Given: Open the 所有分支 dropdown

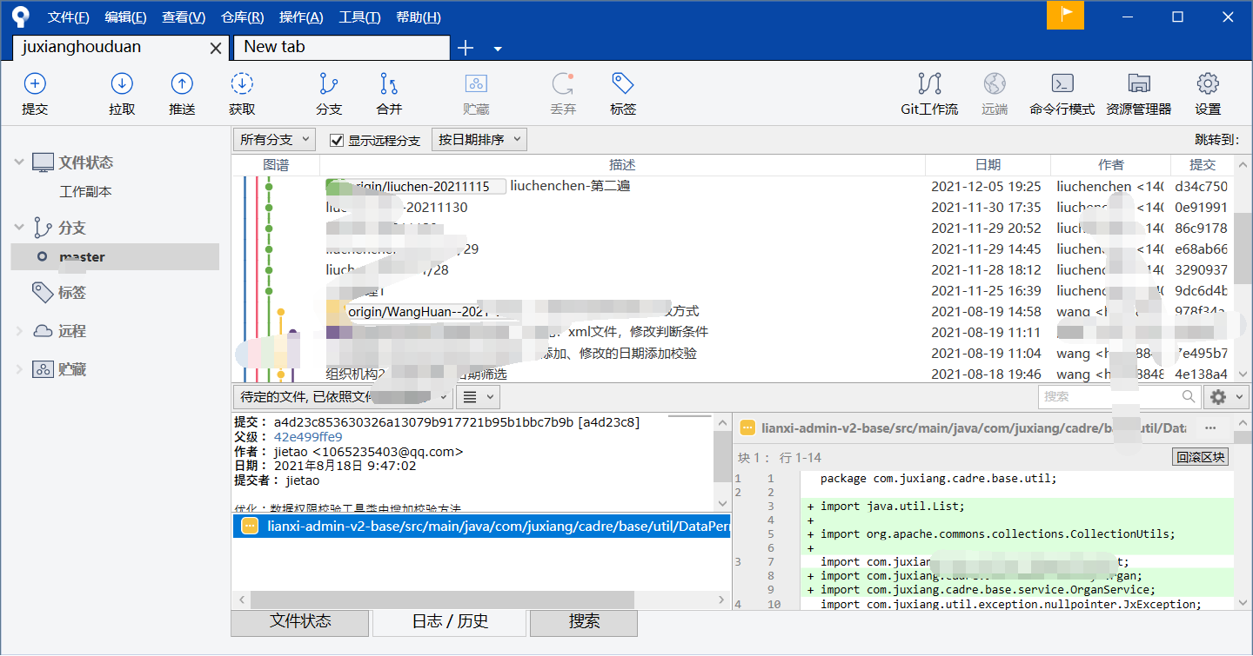Looking at the screenshot, I should 275,140.
